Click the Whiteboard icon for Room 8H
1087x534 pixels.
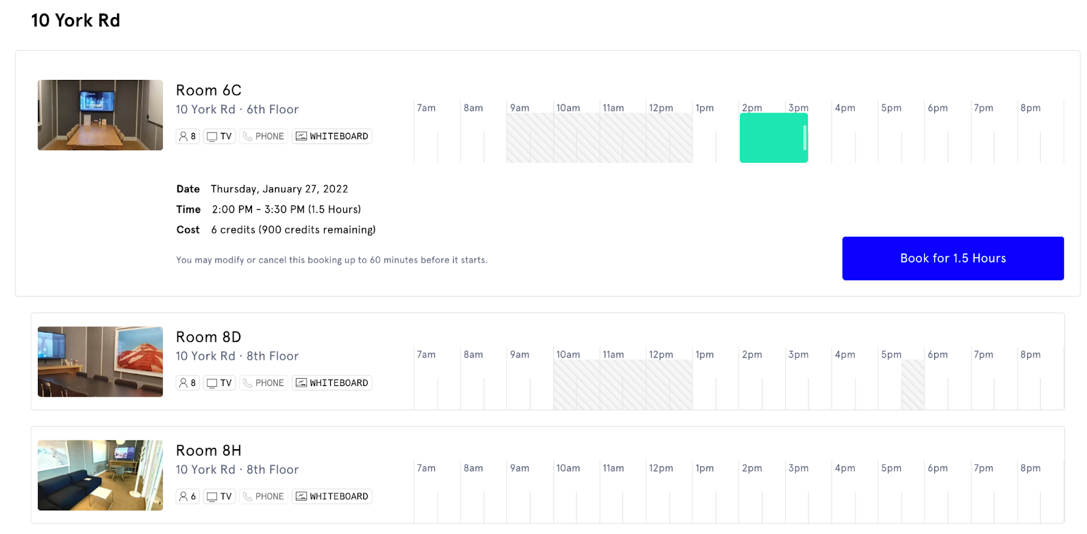pos(301,497)
